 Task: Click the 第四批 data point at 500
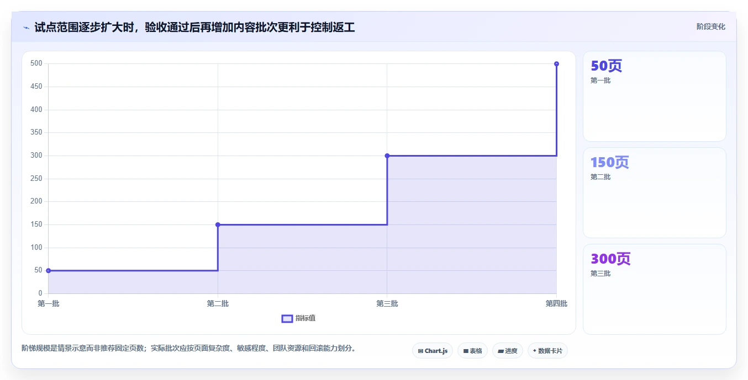556,64
